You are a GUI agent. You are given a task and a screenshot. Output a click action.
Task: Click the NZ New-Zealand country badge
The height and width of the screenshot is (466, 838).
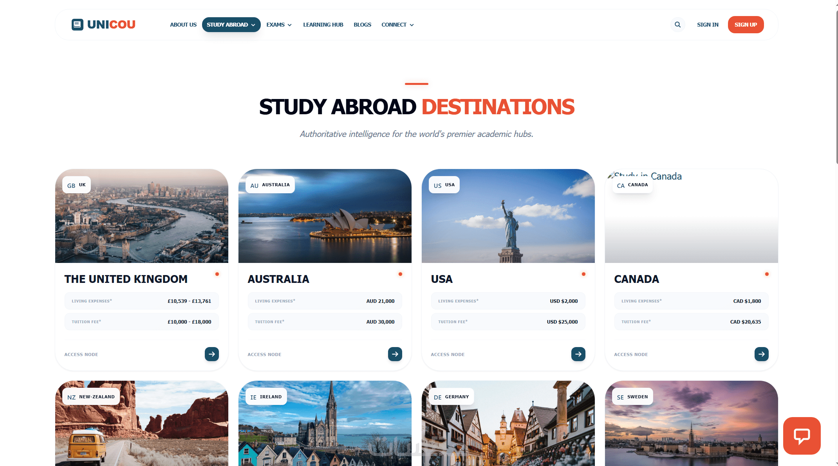tap(91, 397)
